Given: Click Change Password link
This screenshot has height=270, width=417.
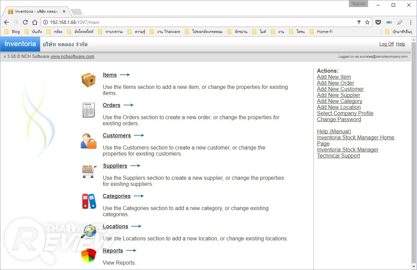Looking at the screenshot, I should click(x=339, y=119).
